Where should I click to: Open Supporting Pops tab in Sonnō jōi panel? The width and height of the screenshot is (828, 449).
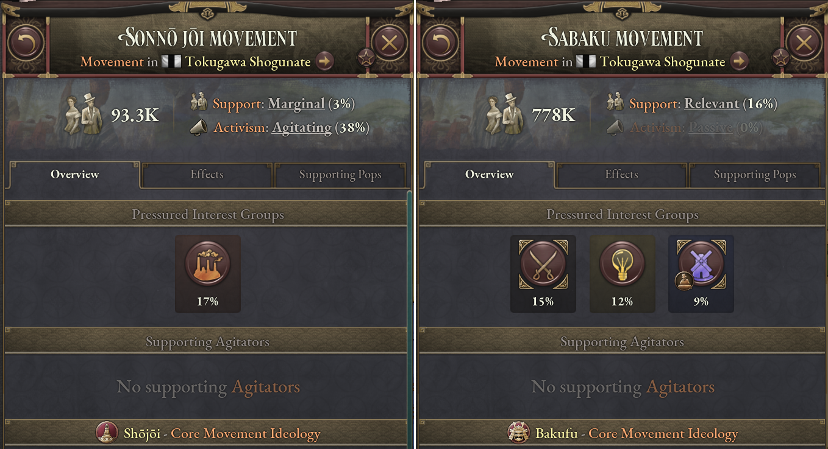[x=340, y=175]
